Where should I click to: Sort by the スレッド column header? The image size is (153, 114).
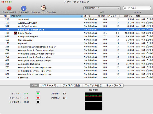click(x=113, y=16)
